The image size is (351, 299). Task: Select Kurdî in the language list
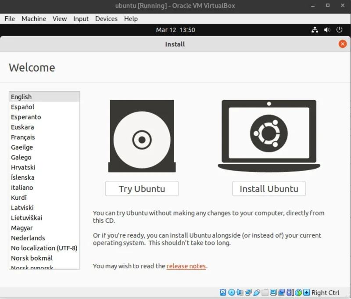click(x=44, y=198)
